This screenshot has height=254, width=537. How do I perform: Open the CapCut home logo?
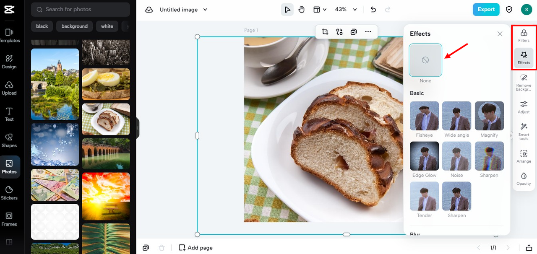[x=9, y=10]
